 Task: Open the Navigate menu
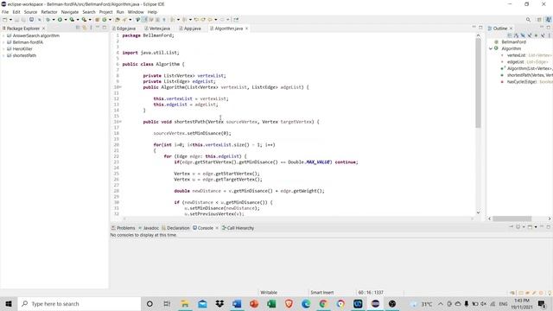(70, 12)
